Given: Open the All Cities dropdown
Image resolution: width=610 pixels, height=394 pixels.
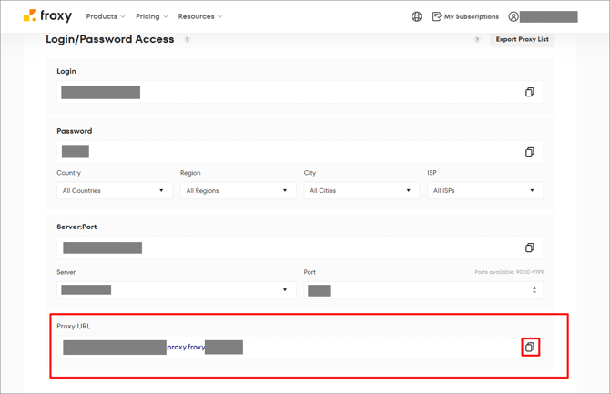Looking at the screenshot, I should 361,191.
